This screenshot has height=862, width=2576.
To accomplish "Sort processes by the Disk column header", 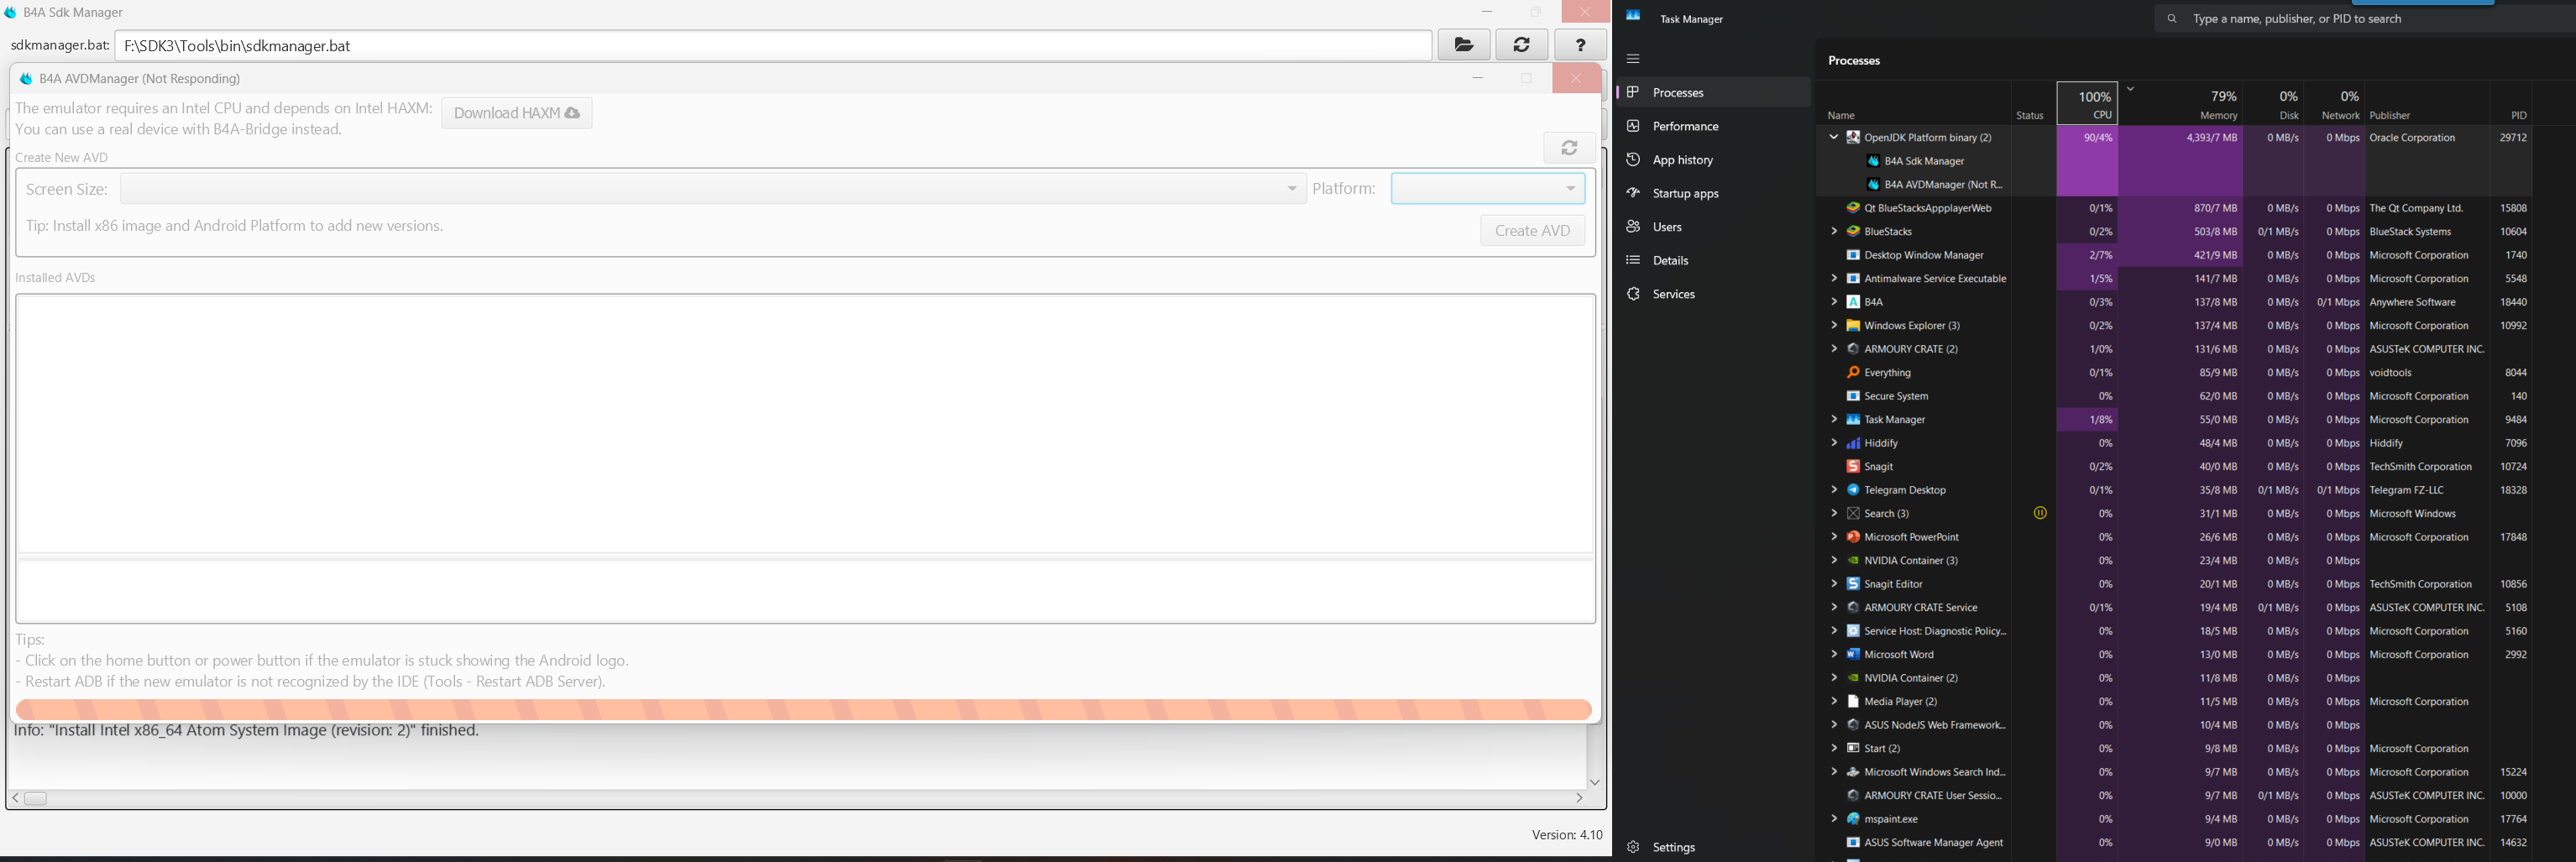I will tap(2273, 104).
